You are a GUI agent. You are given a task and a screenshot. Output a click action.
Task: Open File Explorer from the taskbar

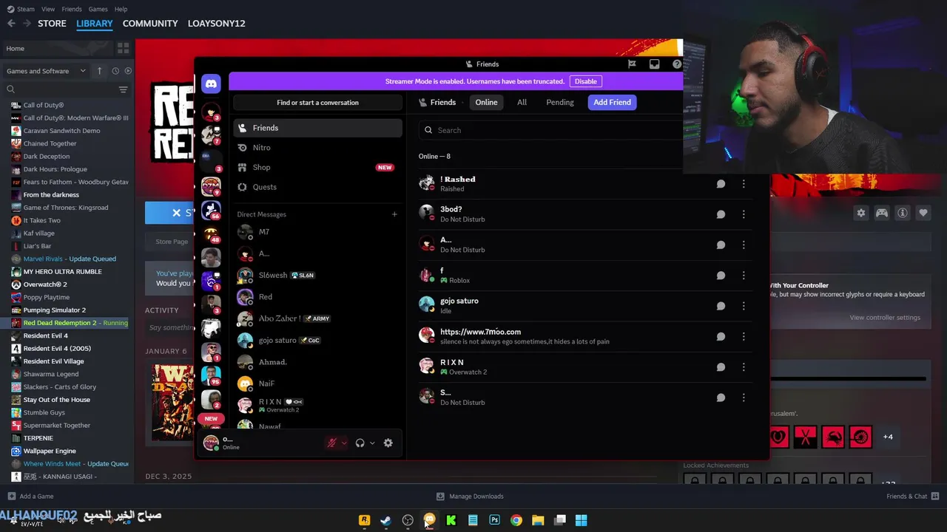coord(538,520)
